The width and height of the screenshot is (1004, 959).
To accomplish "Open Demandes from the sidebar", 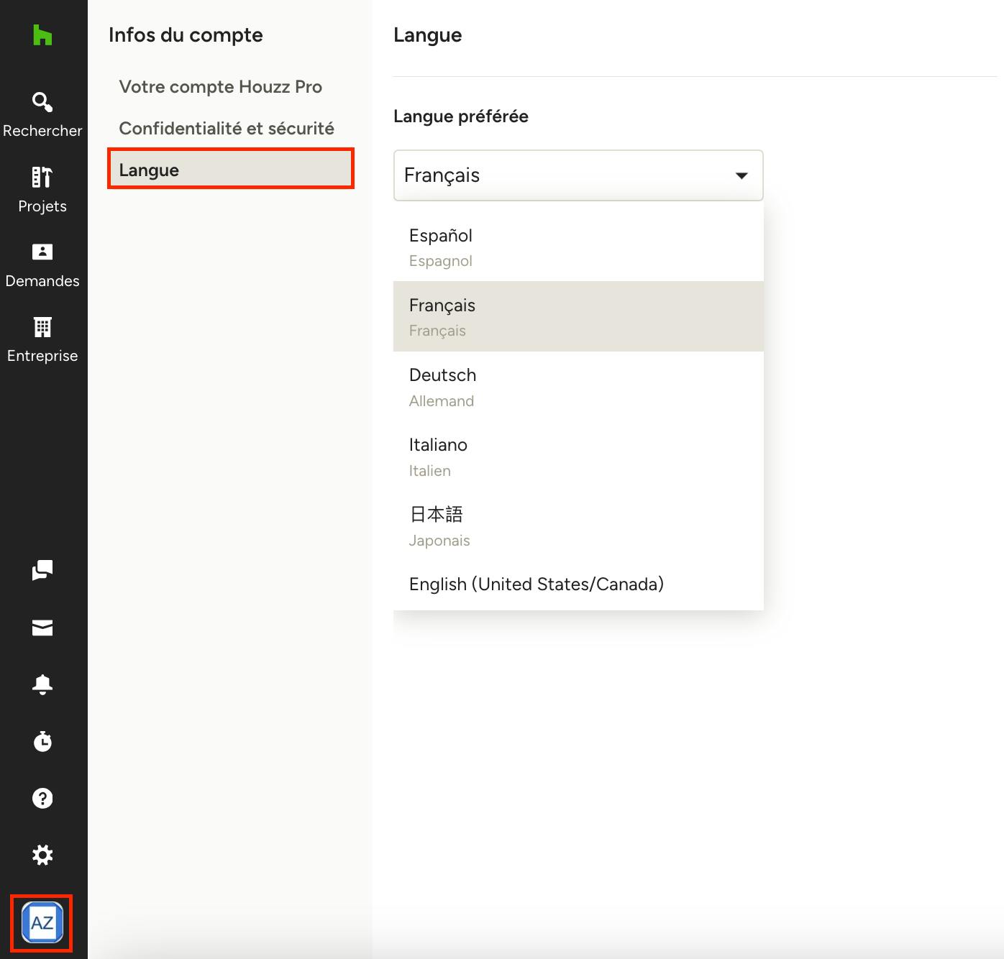I will pyautogui.click(x=42, y=265).
